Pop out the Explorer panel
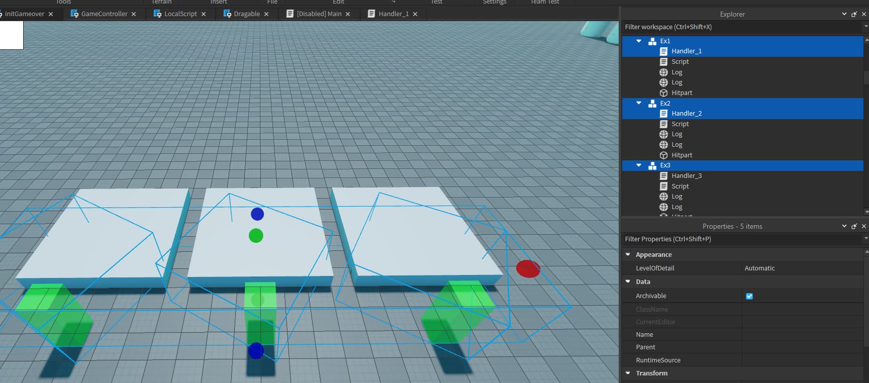The height and width of the screenshot is (383, 869). [x=854, y=14]
